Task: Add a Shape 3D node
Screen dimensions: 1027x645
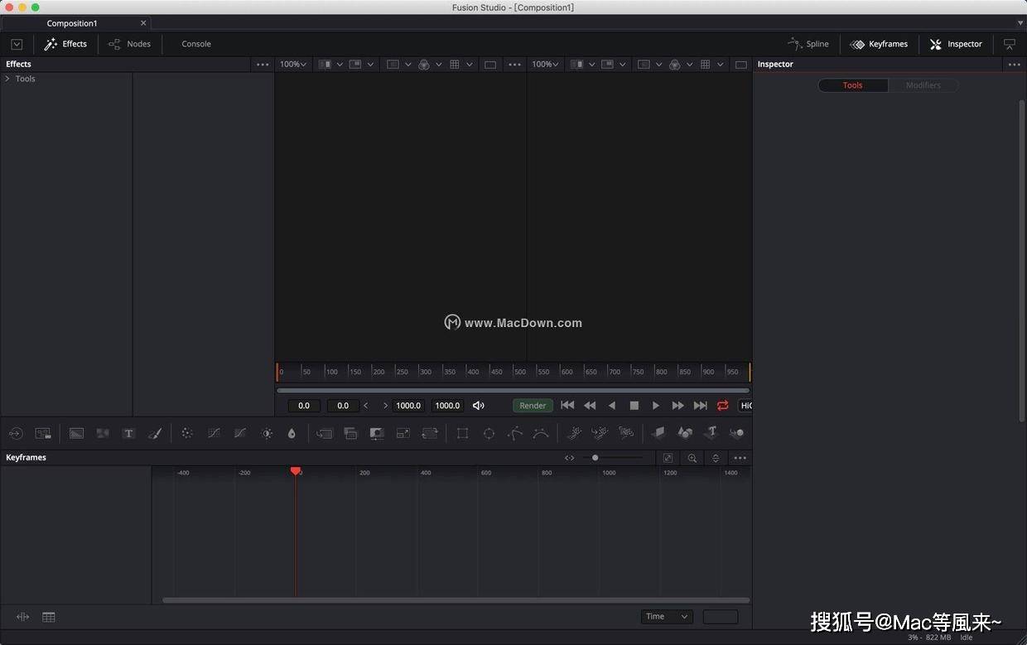Action: coord(685,433)
